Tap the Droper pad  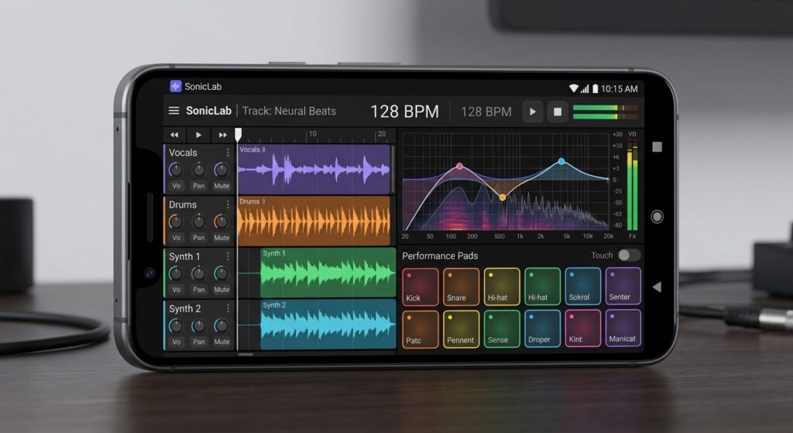(543, 328)
